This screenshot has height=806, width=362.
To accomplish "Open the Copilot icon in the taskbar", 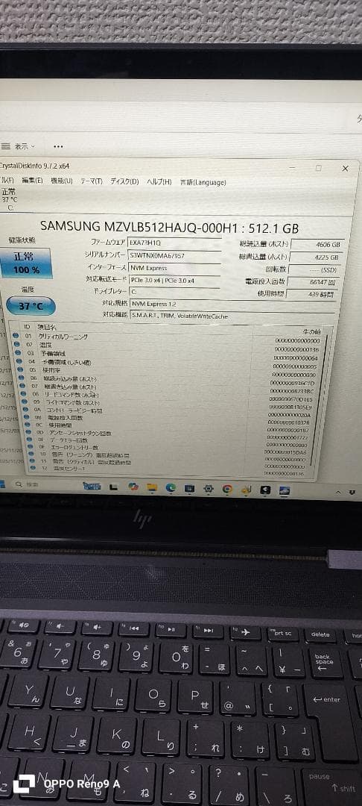I will [x=133, y=487].
